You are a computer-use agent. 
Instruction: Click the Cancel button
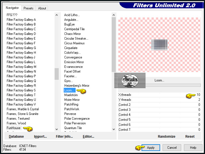click(x=172, y=148)
